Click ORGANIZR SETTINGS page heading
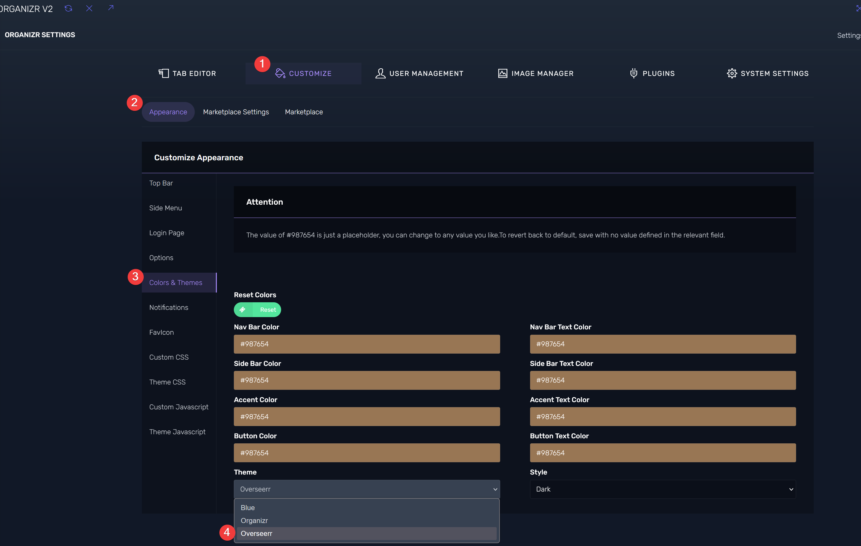Image resolution: width=861 pixels, height=546 pixels. (40, 35)
